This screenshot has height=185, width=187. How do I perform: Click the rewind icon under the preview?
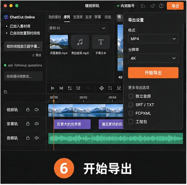[120, 77]
